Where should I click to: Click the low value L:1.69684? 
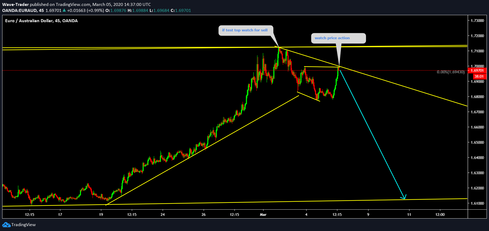160,11
